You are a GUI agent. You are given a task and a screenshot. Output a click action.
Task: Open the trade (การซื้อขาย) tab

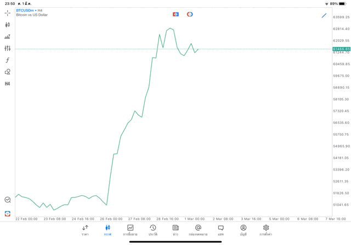130,230
